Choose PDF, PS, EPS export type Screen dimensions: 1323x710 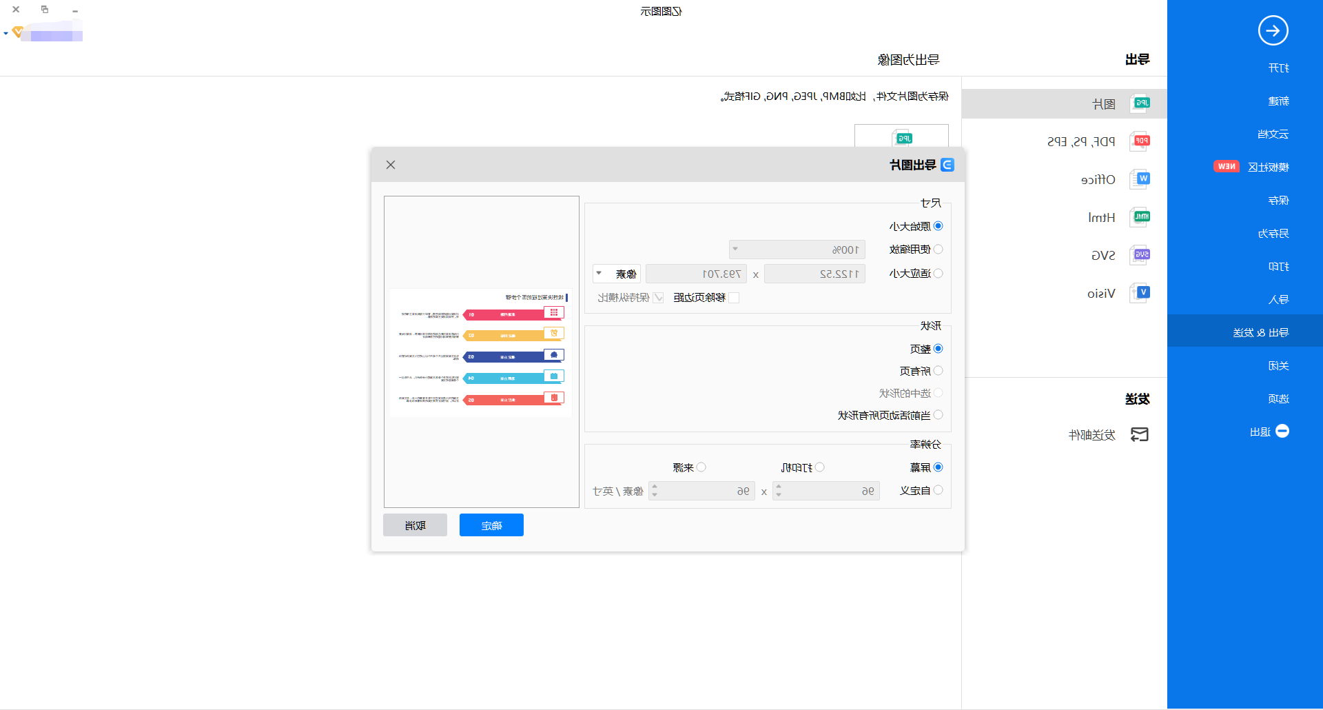tap(1080, 141)
